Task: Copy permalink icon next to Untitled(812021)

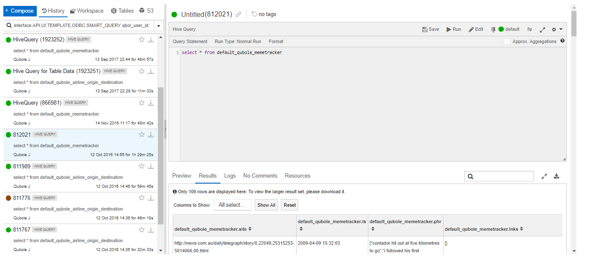Action: coord(239,14)
